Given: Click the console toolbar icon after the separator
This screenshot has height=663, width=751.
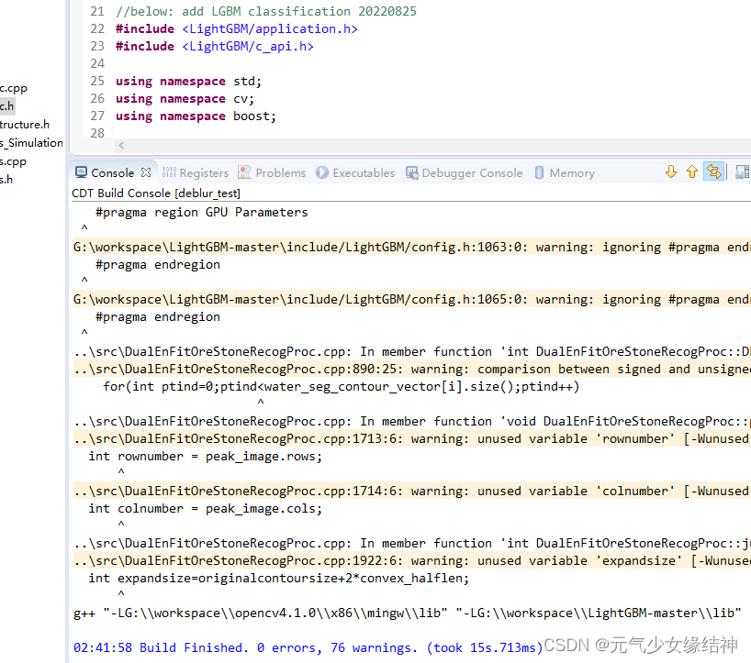Looking at the screenshot, I should tap(742, 171).
